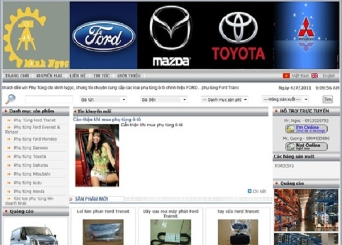Click the Lõi kim phun product image
Image resolution: width=342 pixels, height=245 pixels.
click(x=103, y=232)
